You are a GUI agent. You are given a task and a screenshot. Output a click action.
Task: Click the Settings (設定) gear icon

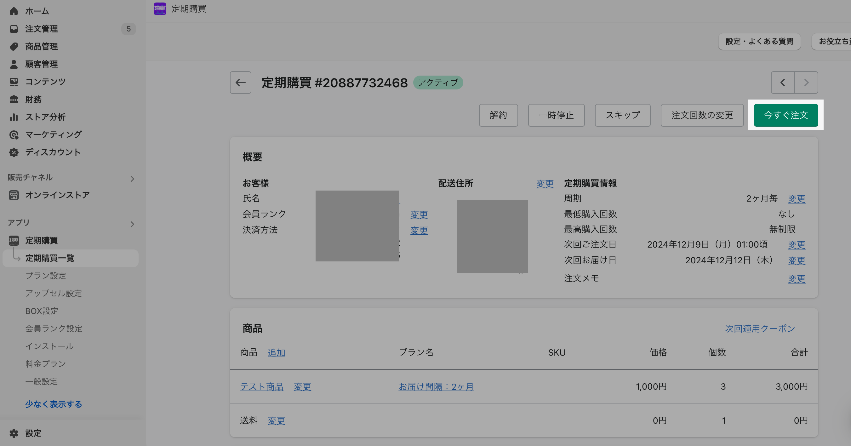click(14, 433)
